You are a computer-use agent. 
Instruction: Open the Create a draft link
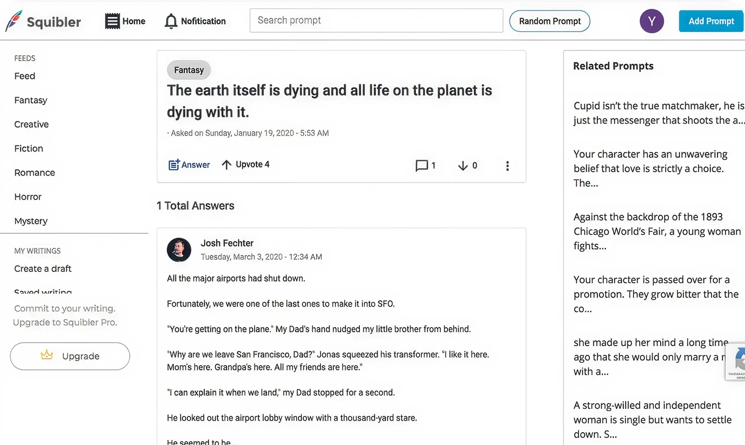(x=43, y=268)
